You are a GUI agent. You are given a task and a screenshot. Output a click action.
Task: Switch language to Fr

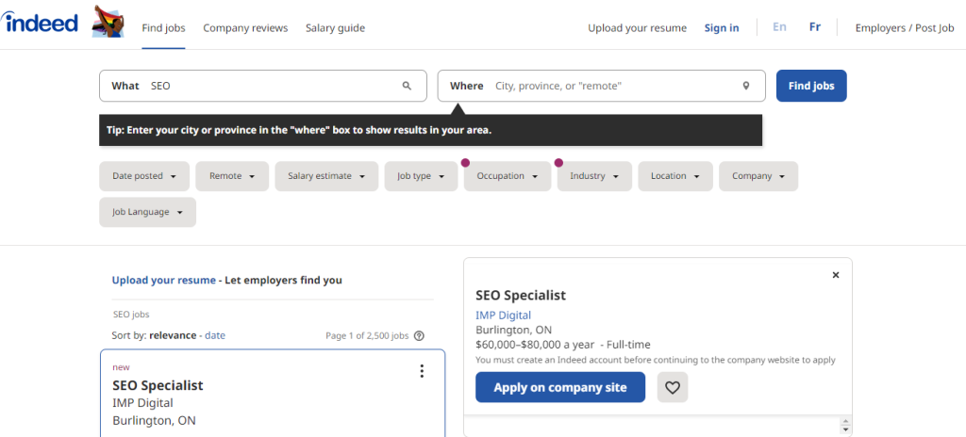pyautogui.click(x=814, y=27)
